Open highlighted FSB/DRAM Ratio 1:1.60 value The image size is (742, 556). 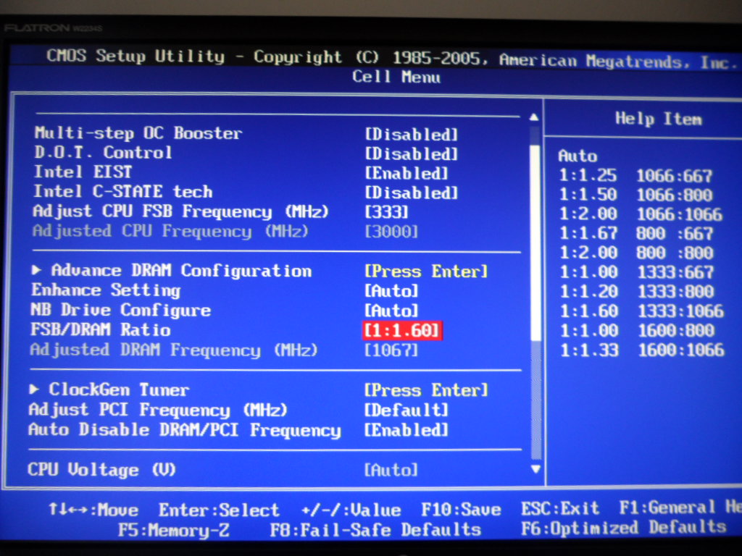pyautogui.click(x=402, y=330)
